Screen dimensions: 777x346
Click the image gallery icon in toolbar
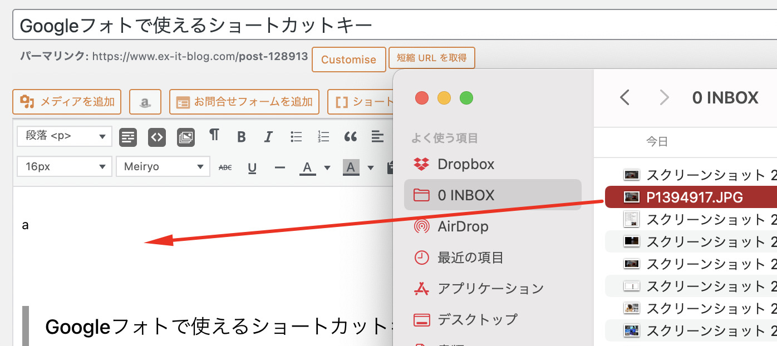coord(186,137)
